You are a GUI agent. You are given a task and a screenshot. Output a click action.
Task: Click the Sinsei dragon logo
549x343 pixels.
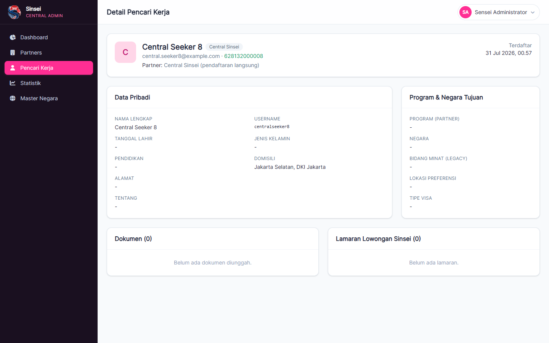(14, 12)
